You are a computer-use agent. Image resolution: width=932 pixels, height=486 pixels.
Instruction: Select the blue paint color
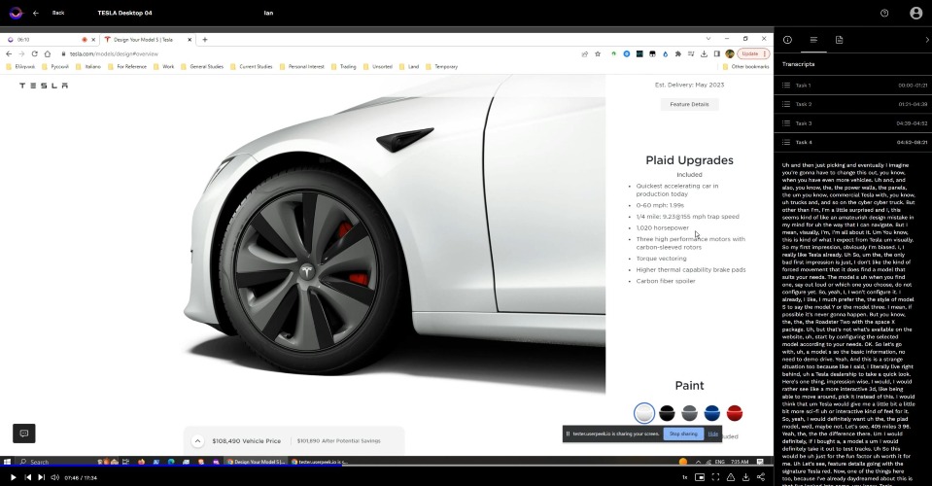coord(712,412)
